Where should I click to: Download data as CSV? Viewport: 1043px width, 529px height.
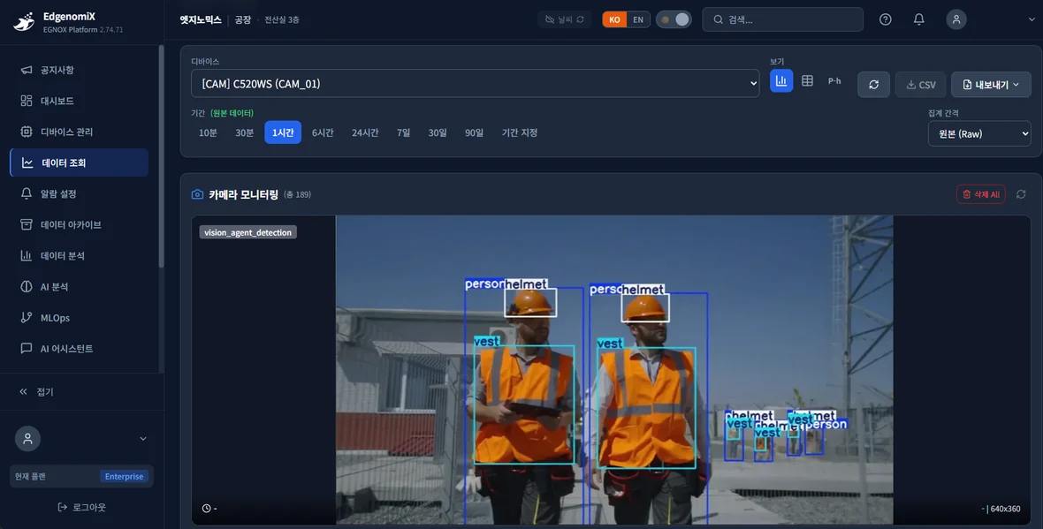(x=921, y=85)
